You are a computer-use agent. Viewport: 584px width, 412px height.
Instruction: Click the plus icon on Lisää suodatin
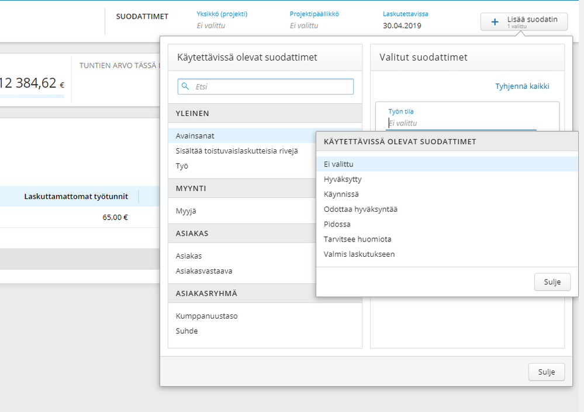pyautogui.click(x=495, y=22)
